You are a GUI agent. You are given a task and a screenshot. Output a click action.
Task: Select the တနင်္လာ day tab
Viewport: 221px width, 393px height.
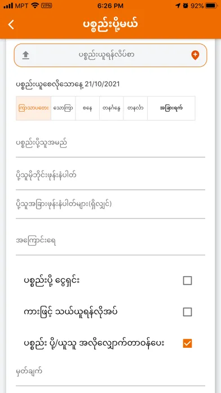click(x=135, y=108)
